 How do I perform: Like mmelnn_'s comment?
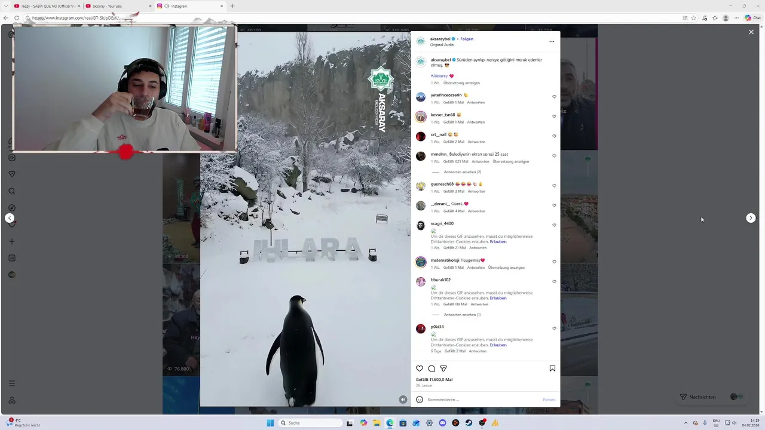(554, 156)
